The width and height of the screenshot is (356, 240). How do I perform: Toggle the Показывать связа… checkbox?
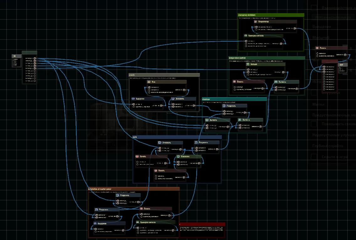314,124
